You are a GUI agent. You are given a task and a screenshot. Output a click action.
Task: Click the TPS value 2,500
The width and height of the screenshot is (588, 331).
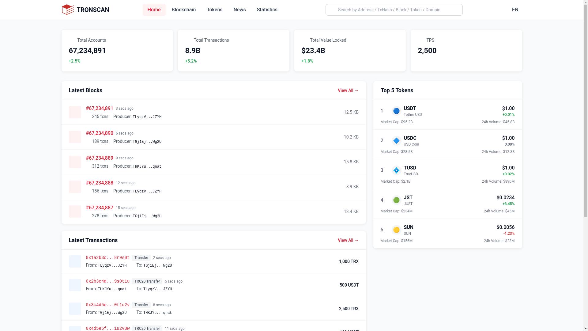click(427, 51)
